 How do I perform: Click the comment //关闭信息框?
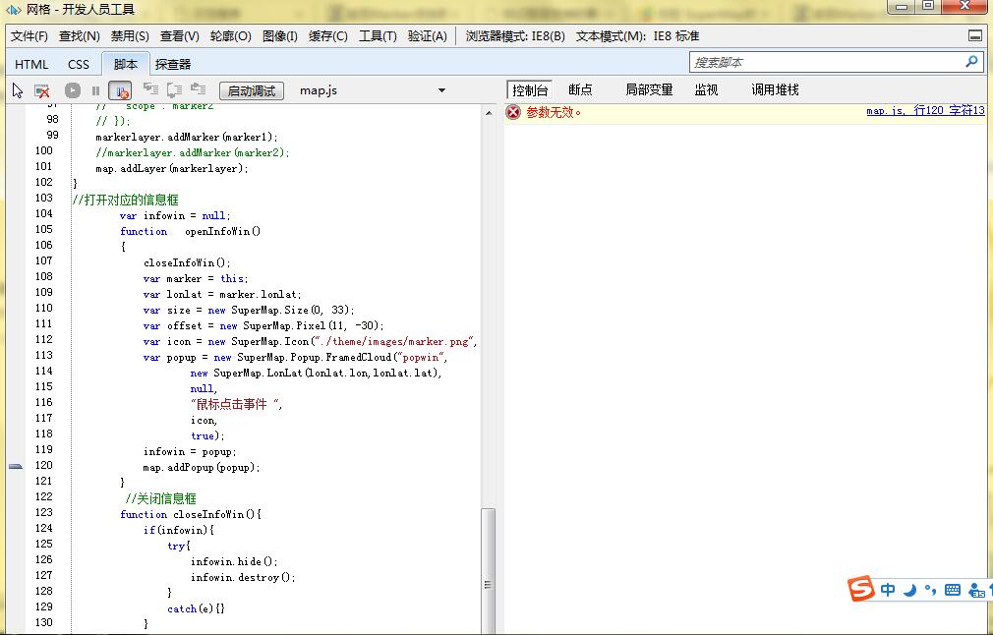[x=161, y=498]
